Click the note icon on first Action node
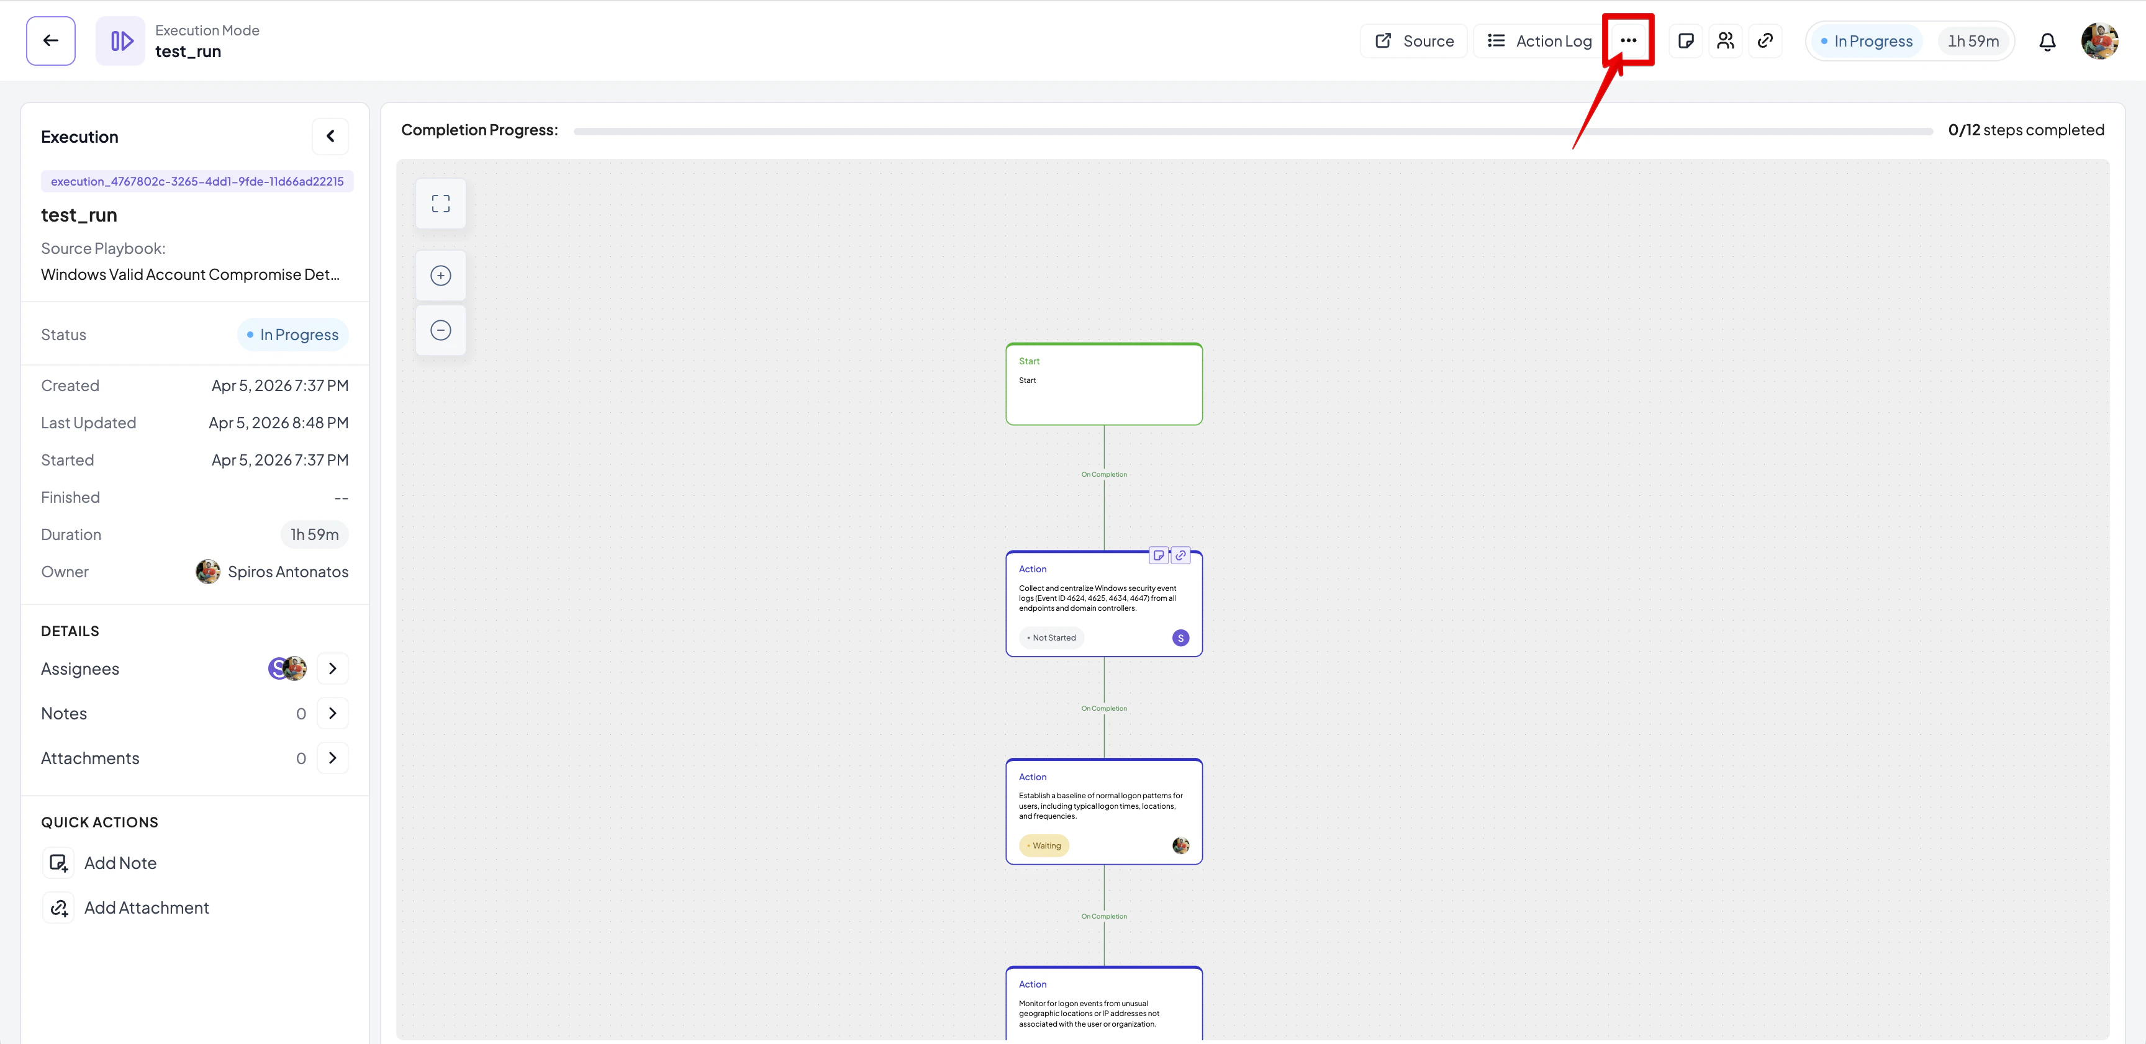Viewport: 2146px width, 1044px height. coord(1158,556)
